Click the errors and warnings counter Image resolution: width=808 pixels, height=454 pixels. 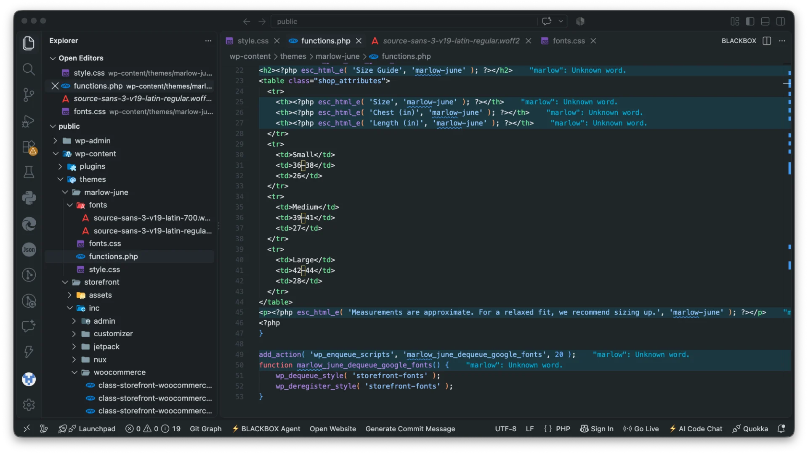tap(153, 428)
